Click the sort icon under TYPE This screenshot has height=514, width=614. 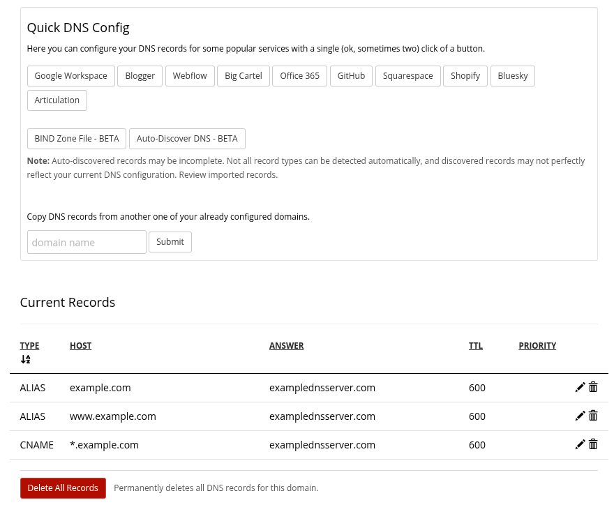pyautogui.click(x=25, y=359)
